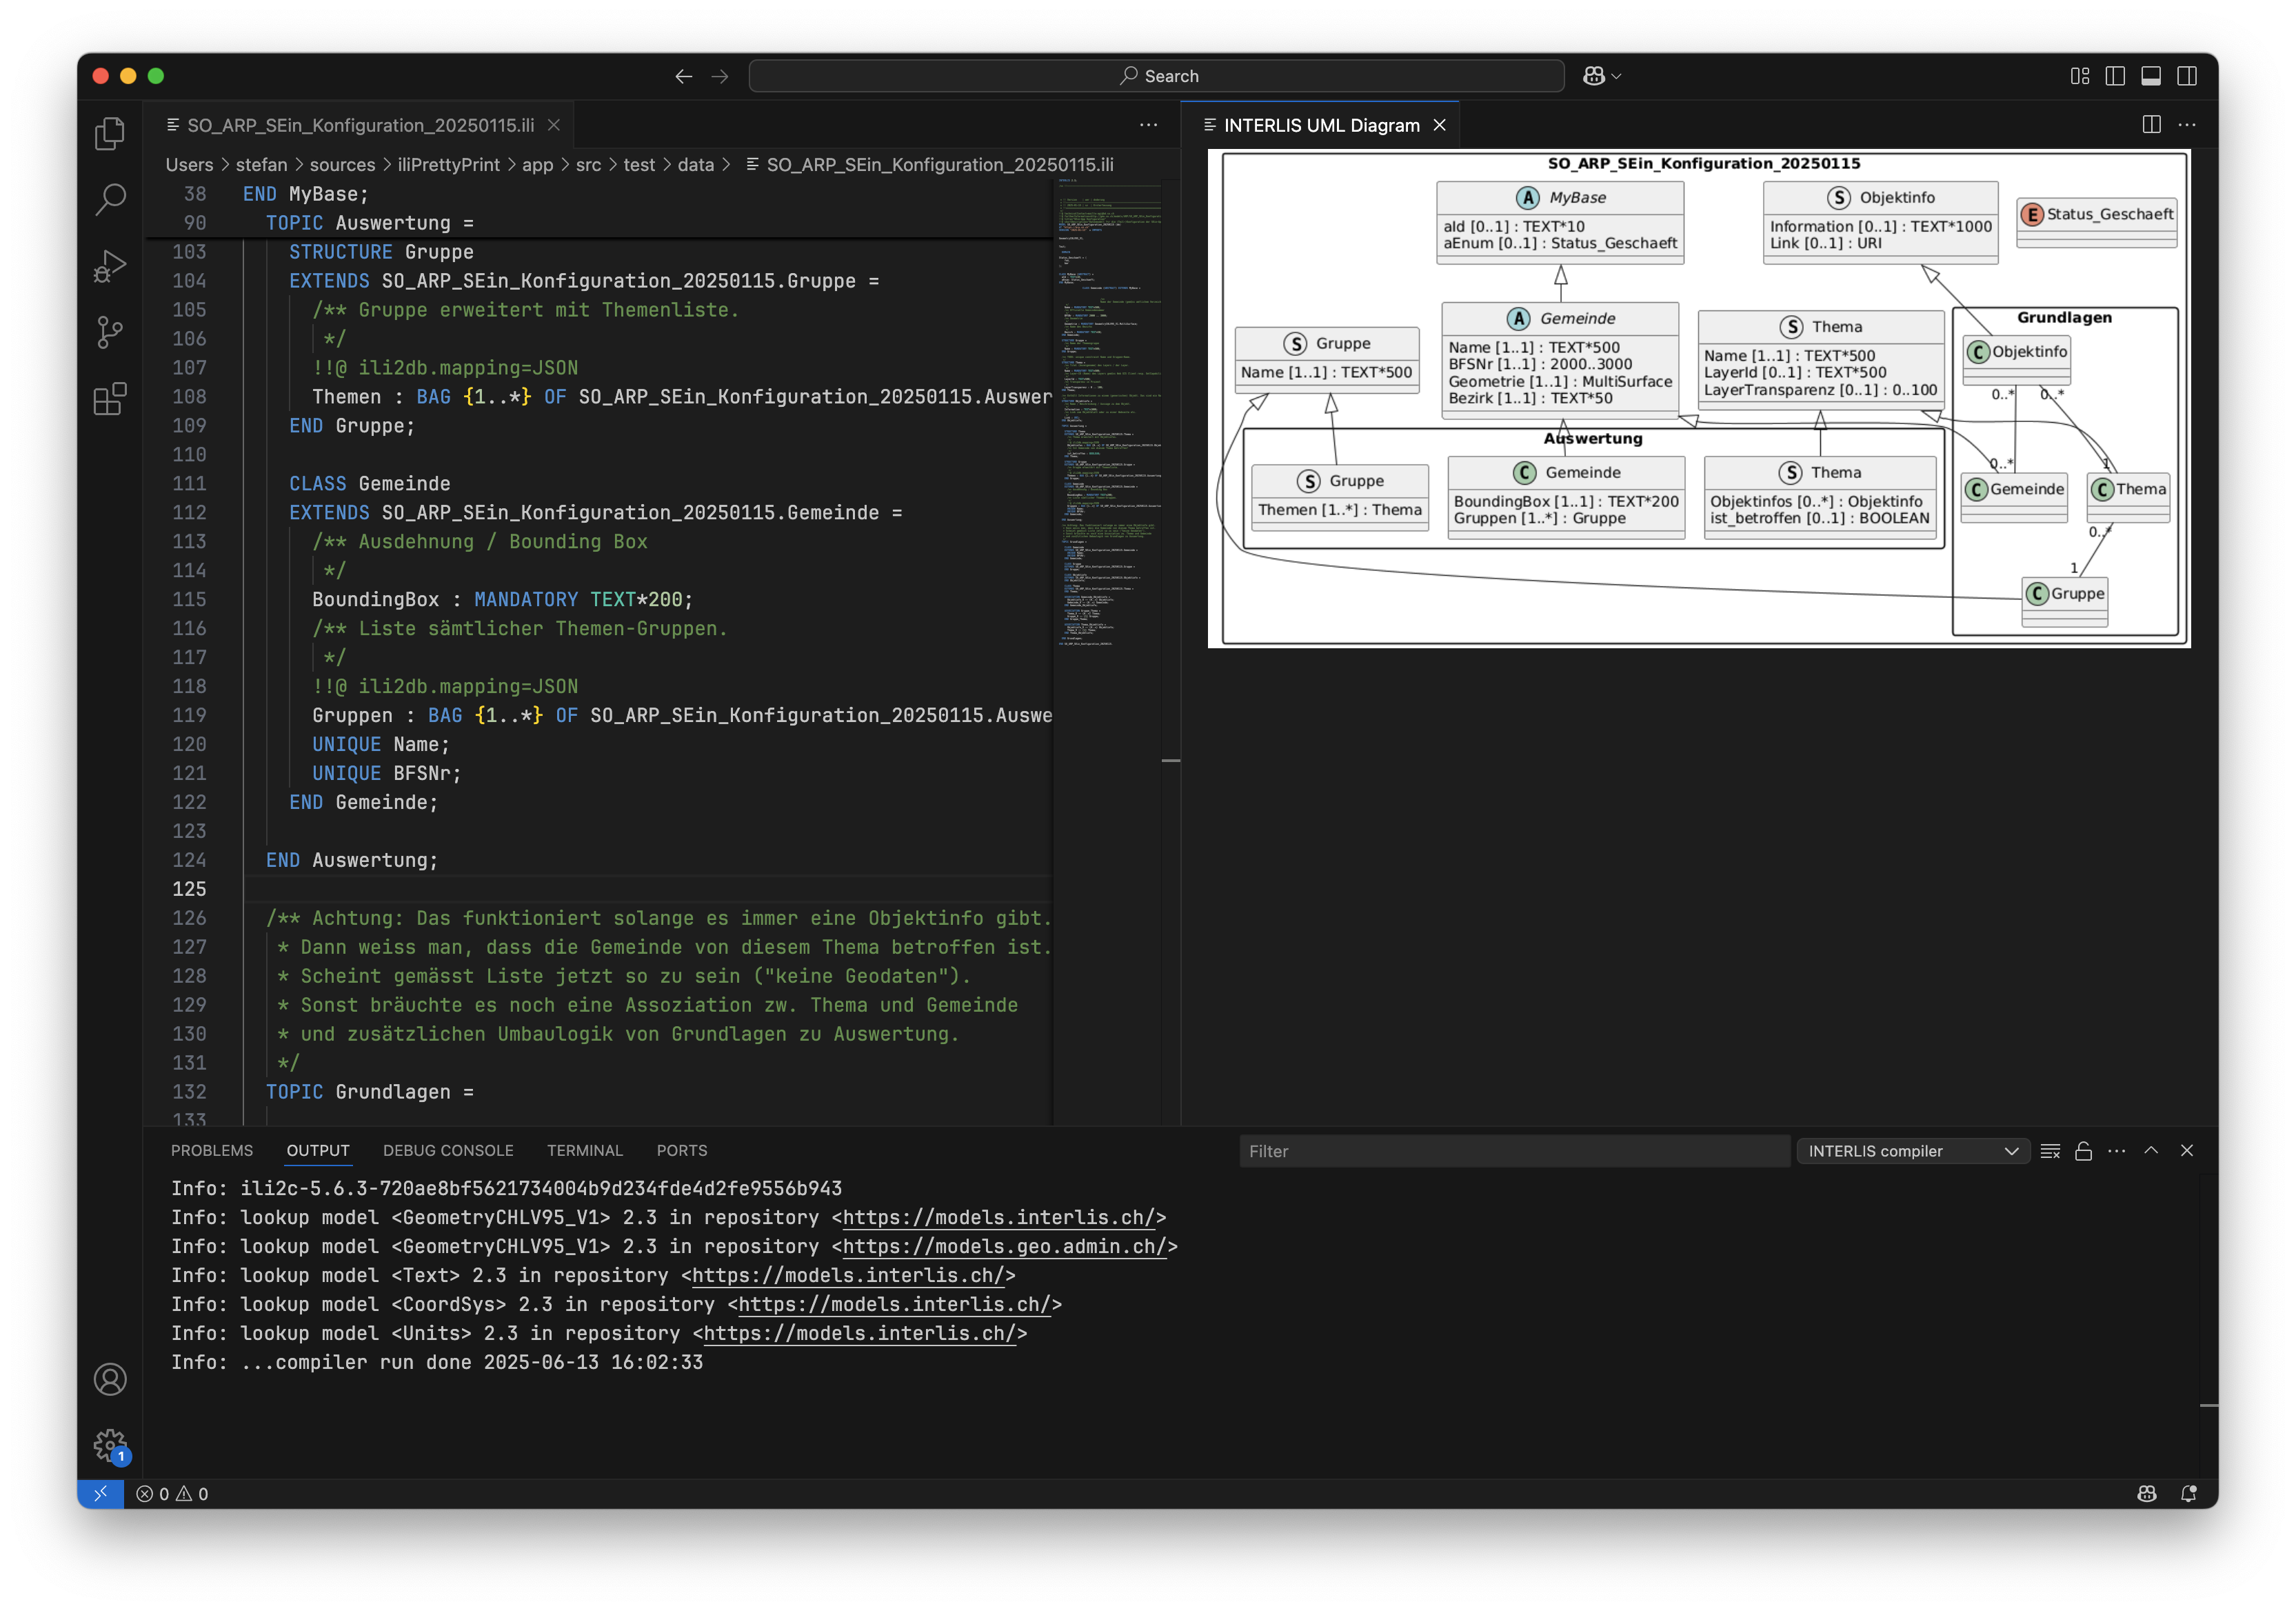Screen dimensions: 2296x1611
Task: Toggle the secondary side bar
Action: [2187, 76]
